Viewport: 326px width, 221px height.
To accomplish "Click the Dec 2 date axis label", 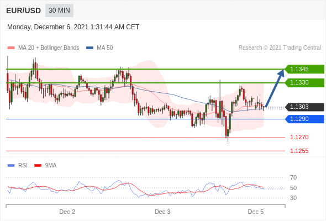I will point(67,212).
